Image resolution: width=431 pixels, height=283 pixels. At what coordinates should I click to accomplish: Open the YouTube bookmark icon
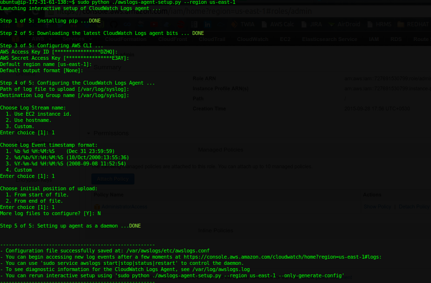[154, 24]
